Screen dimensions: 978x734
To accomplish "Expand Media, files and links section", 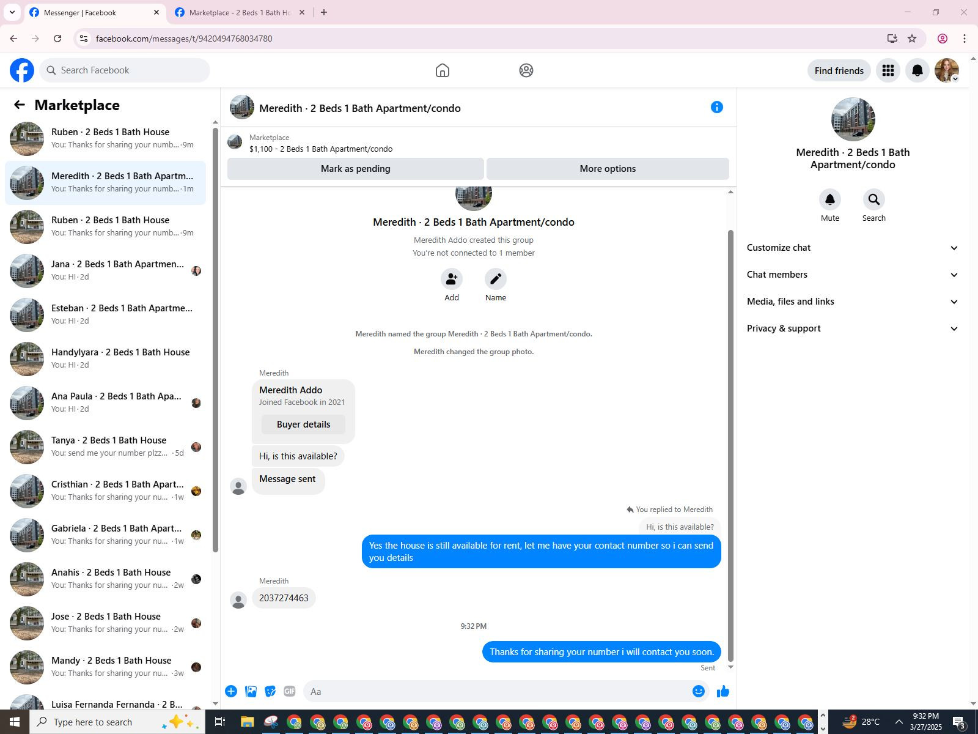I will click(x=853, y=302).
